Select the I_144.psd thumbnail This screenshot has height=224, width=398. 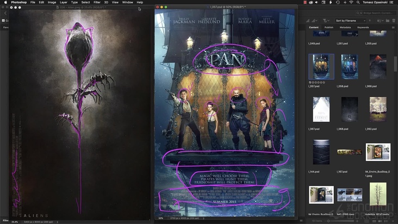(x=321, y=152)
